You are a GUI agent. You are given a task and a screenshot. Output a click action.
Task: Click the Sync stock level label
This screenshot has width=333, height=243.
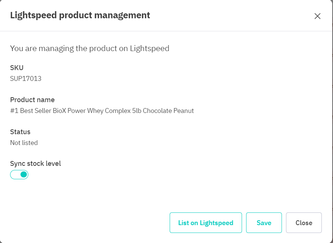tap(35, 164)
